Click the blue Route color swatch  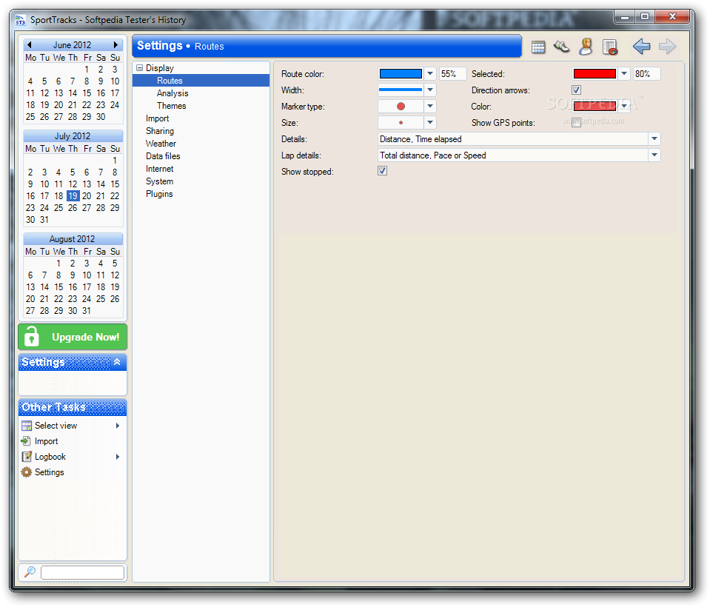click(401, 73)
